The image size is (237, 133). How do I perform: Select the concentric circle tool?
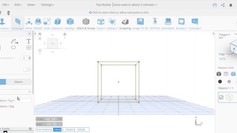(x=29, y=48)
